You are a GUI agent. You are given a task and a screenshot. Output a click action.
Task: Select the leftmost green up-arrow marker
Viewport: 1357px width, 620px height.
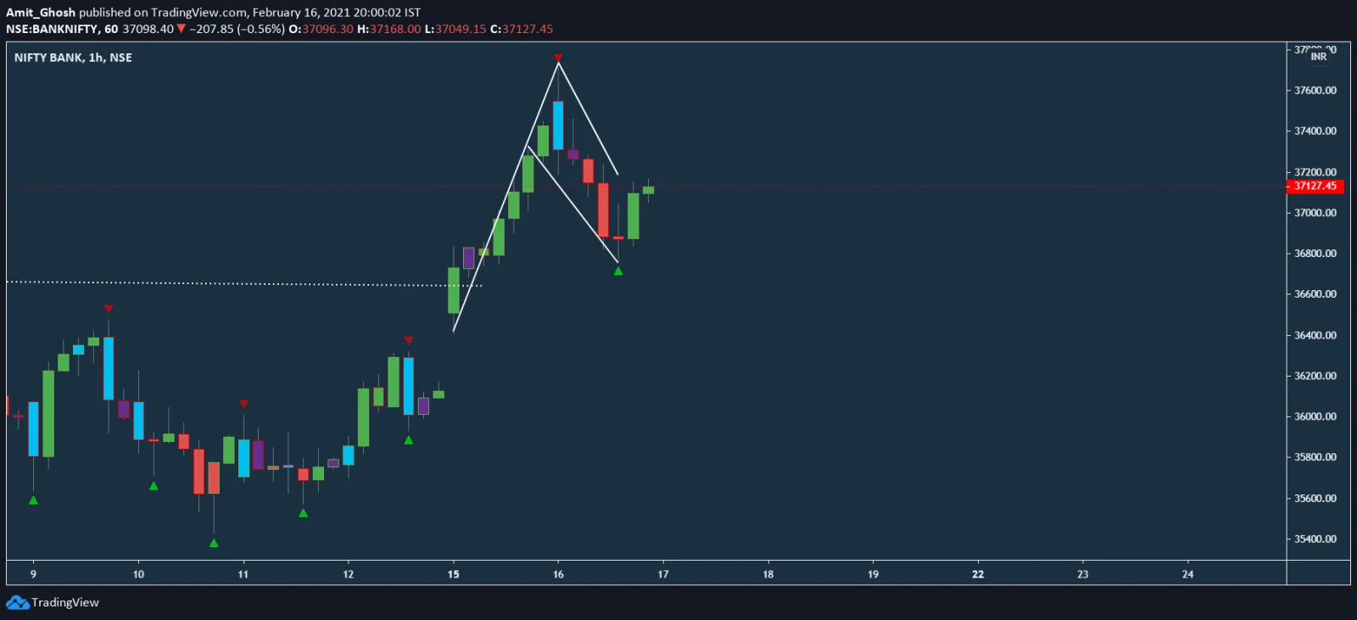(x=33, y=500)
